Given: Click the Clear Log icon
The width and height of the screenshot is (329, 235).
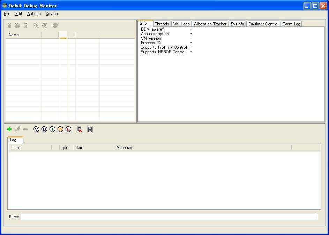Looking at the screenshot, I should 79,129.
